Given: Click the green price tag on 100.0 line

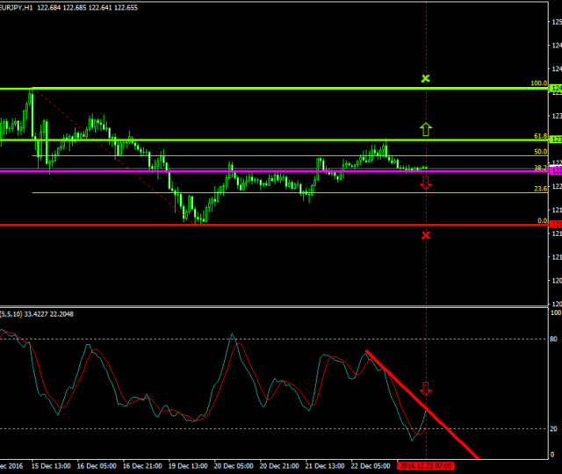Looking at the screenshot, I should pyautogui.click(x=555, y=89).
